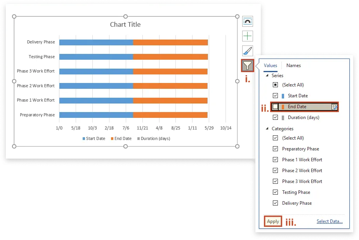Screen dimensions: 359x240
Task: Click the gray Duration (days) color marker in filter list
Action: click(x=283, y=117)
